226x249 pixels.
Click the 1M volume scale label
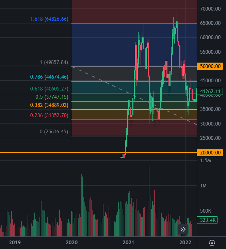tap(203, 186)
